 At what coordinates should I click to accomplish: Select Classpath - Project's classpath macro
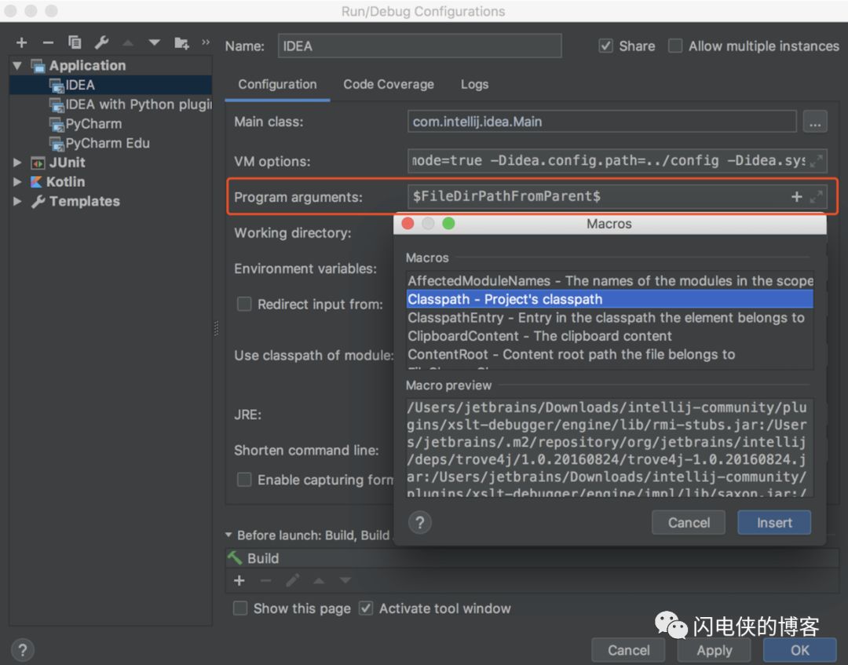click(x=609, y=299)
